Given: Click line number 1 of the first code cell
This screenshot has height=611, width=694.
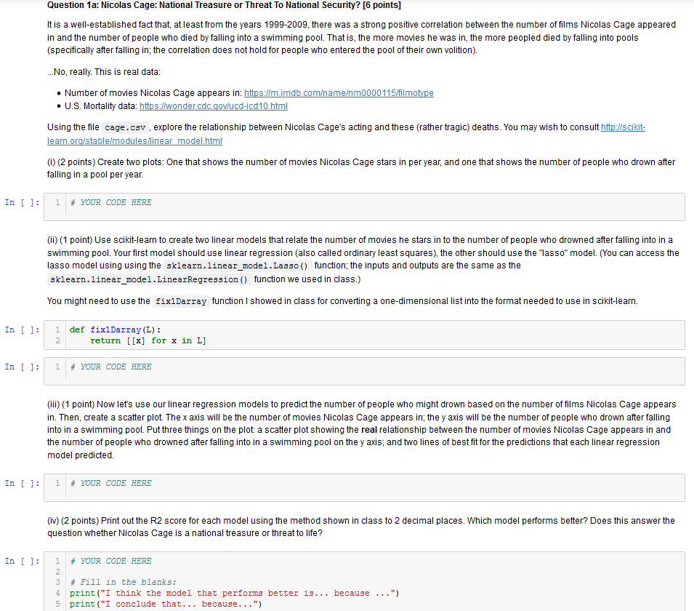Looking at the screenshot, I should (x=56, y=202).
